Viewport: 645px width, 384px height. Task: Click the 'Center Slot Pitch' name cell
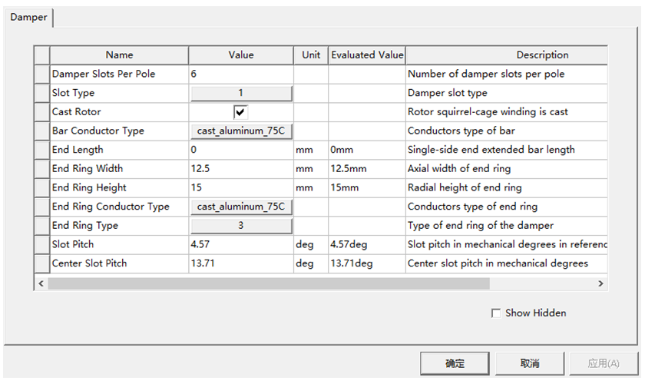pyautogui.click(x=119, y=263)
